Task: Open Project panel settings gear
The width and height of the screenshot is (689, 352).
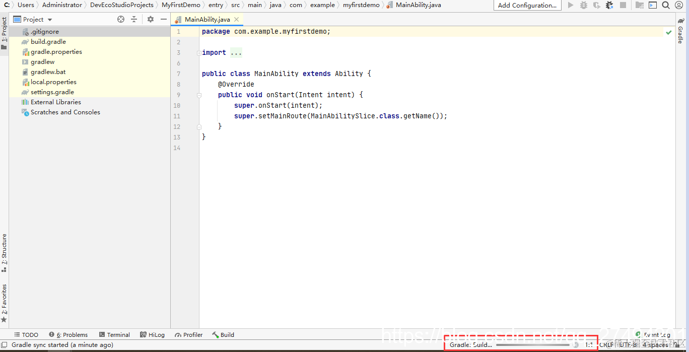Action: pyautogui.click(x=151, y=19)
